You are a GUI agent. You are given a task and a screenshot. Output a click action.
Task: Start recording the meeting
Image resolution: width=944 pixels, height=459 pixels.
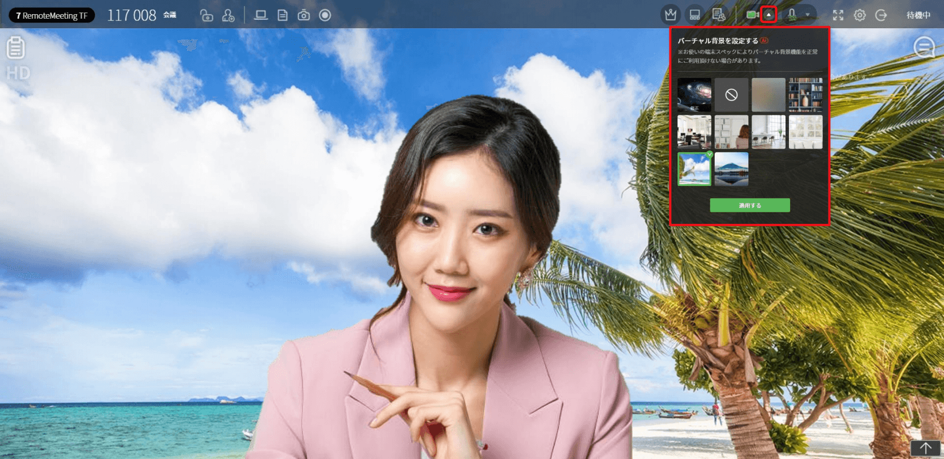point(325,15)
